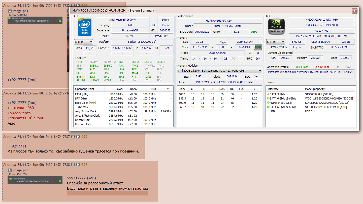Click the hide (X) icon on post №9217732

point(73,5)
